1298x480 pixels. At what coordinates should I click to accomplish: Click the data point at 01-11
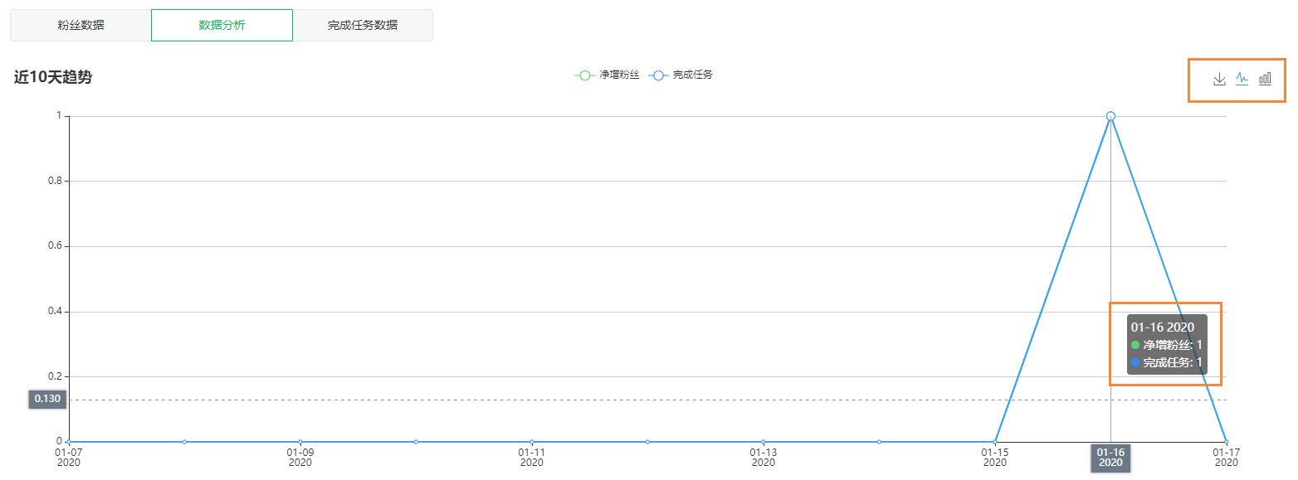pos(532,442)
